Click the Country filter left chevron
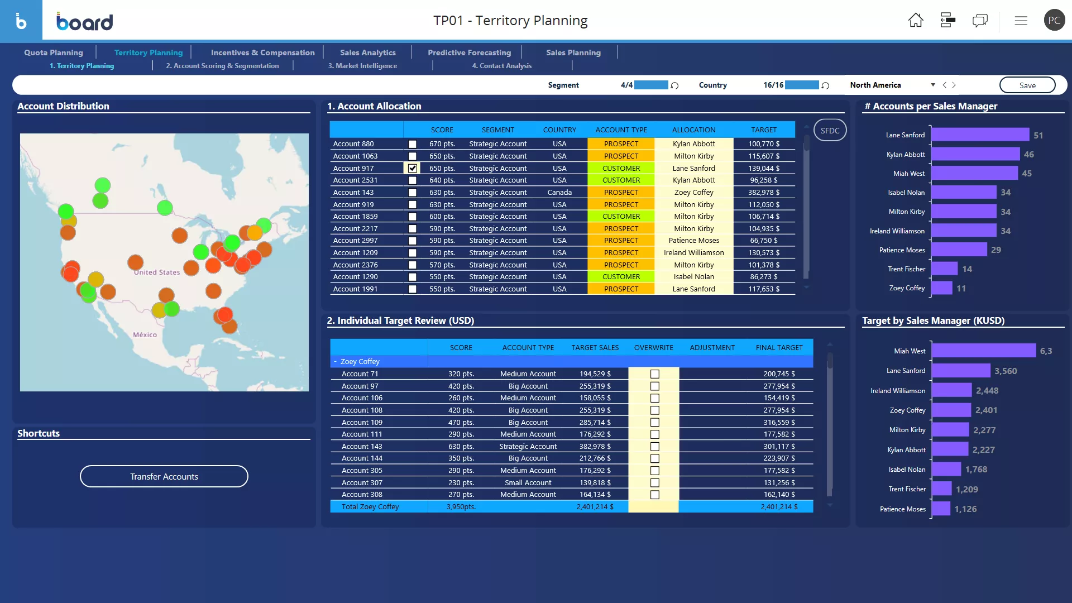This screenshot has height=603, width=1072. (x=943, y=85)
